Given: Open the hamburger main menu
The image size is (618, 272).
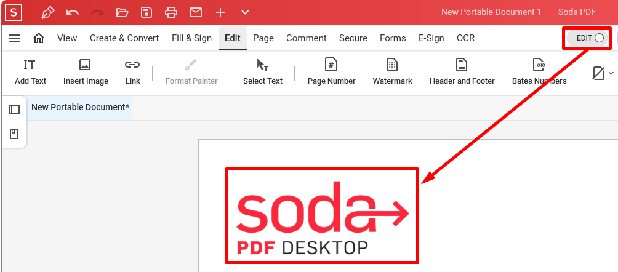Looking at the screenshot, I should pyautogui.click(x=14, y=38).
